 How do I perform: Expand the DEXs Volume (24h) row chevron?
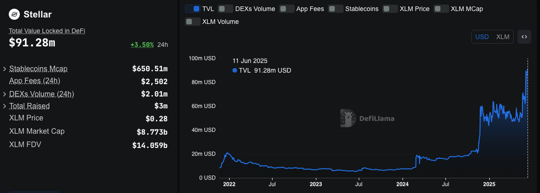click(5, 94)
